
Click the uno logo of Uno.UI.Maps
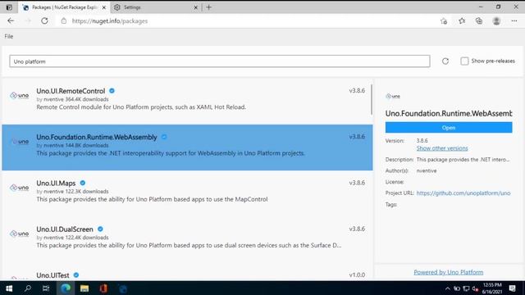20,188
